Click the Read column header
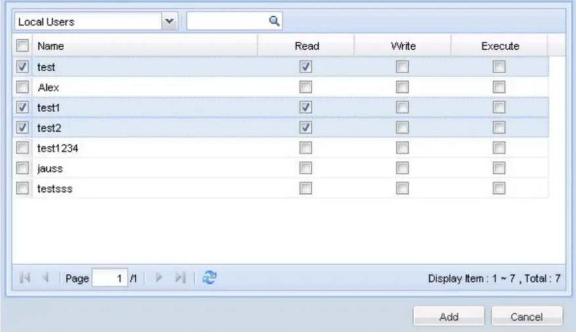This screenshot has height=332, width=576. 307,46
